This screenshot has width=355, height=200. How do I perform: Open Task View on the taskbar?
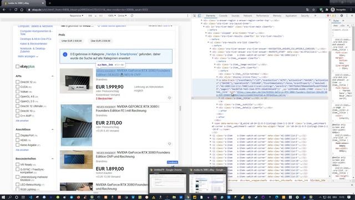[x=23, y=197]
